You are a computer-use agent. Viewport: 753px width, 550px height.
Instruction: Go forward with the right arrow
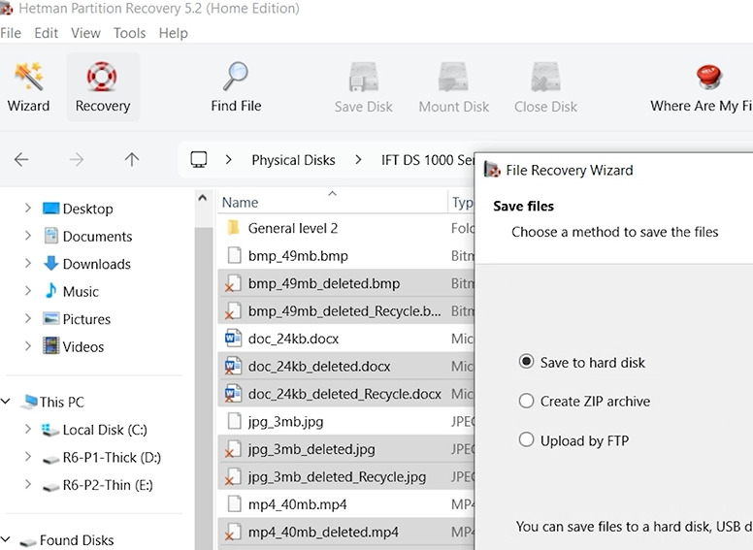point(77,159)
